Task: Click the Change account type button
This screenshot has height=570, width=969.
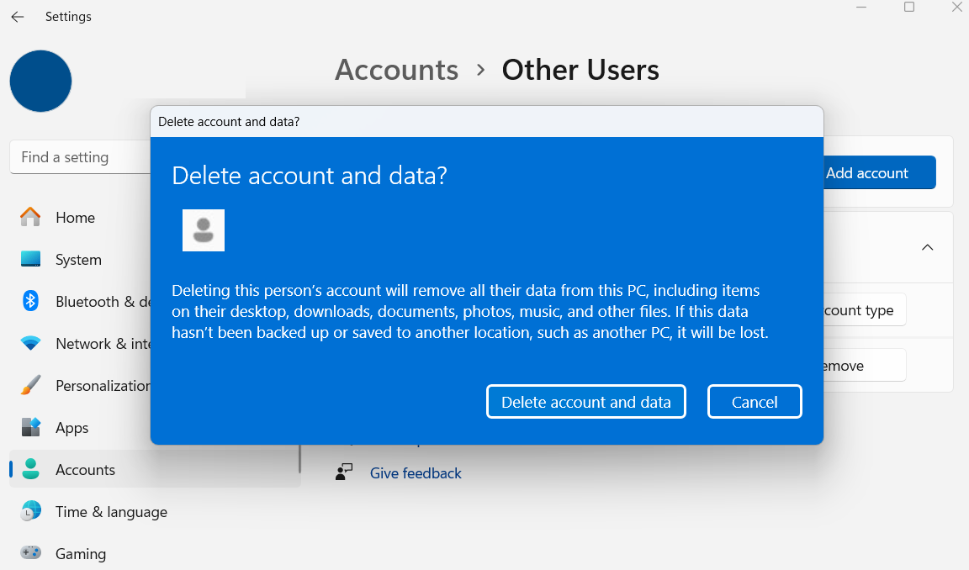Action: (x=863, y=310)
